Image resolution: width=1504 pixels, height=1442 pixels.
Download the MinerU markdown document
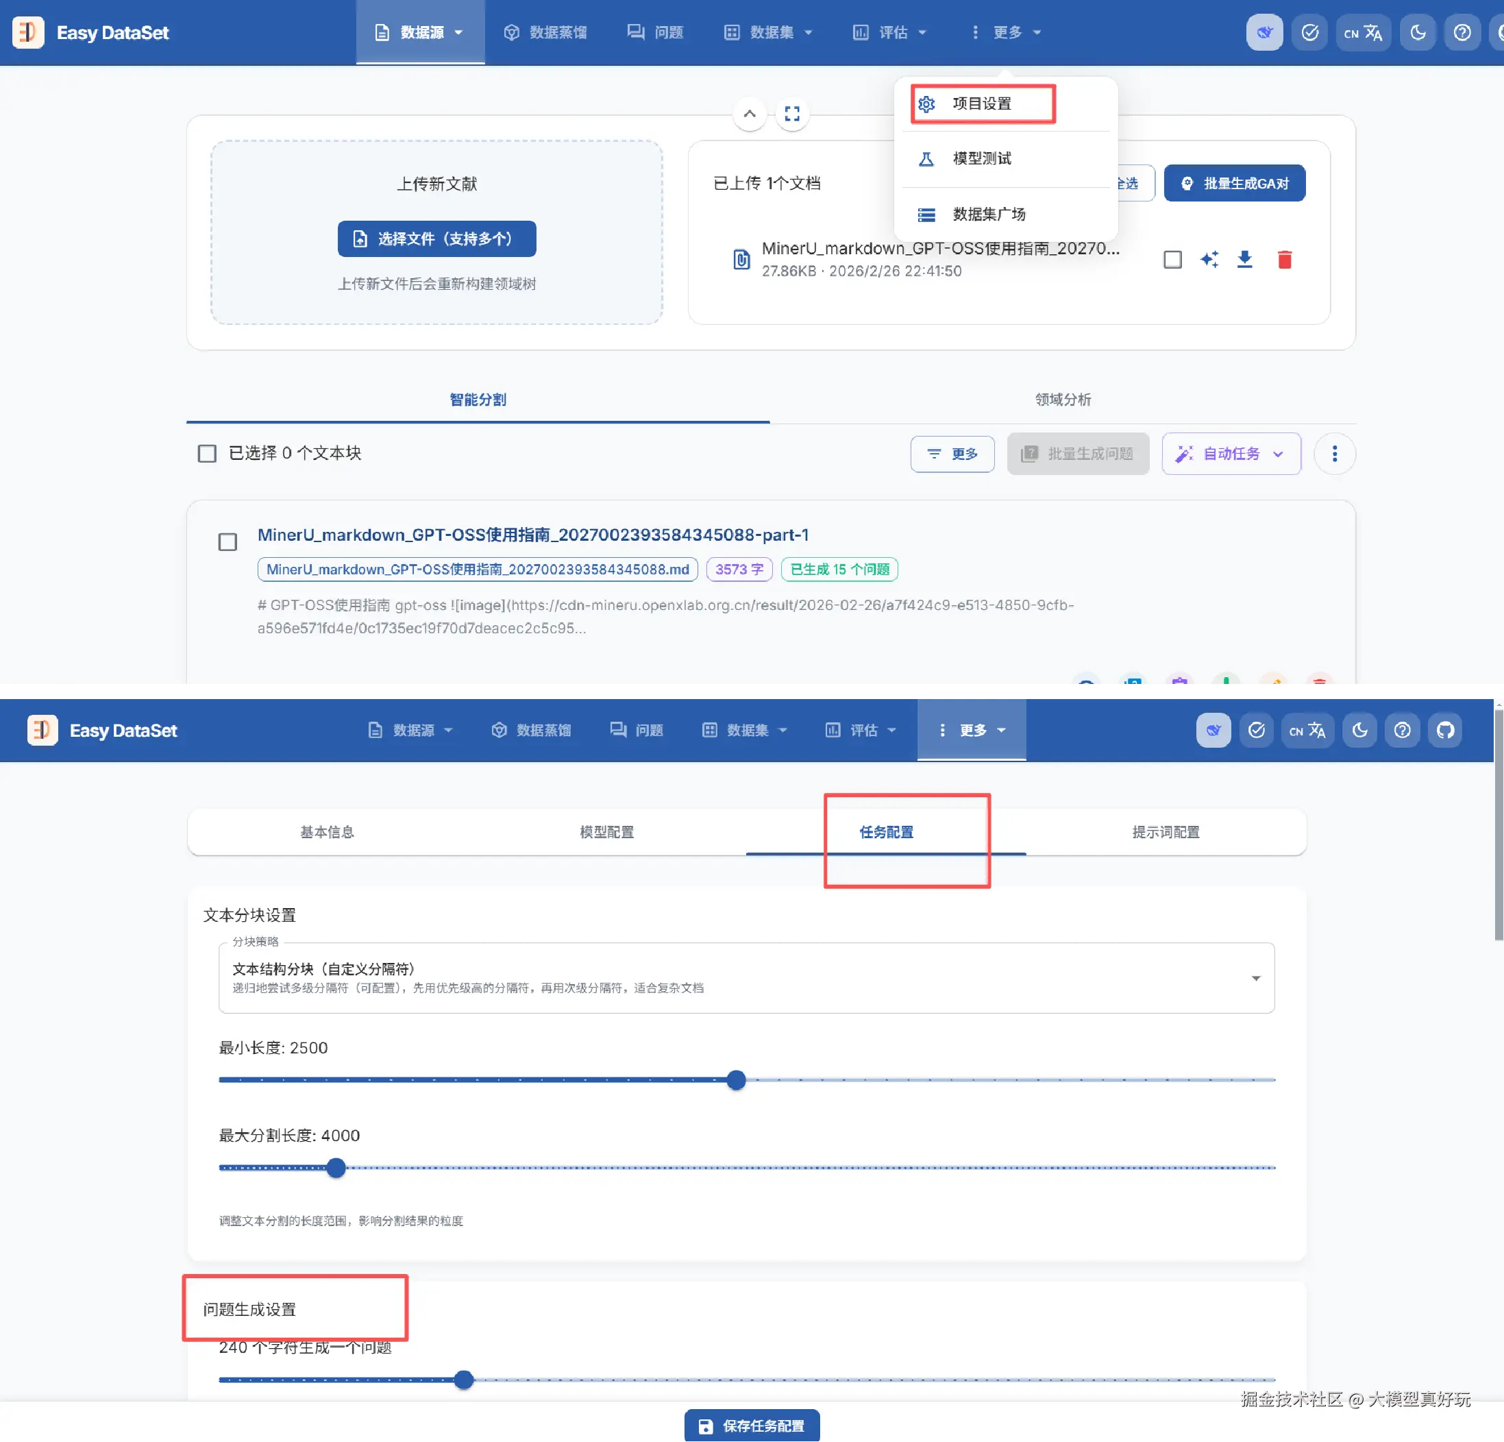1244,259
